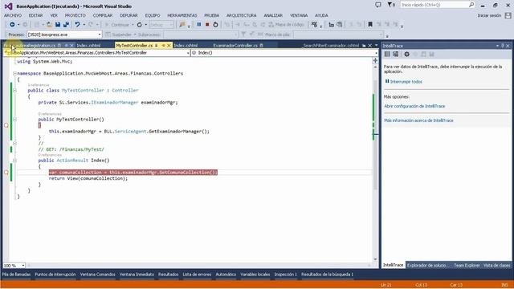Open the Team Explorer tab
514x289 pixels.
tap(467, 266)
